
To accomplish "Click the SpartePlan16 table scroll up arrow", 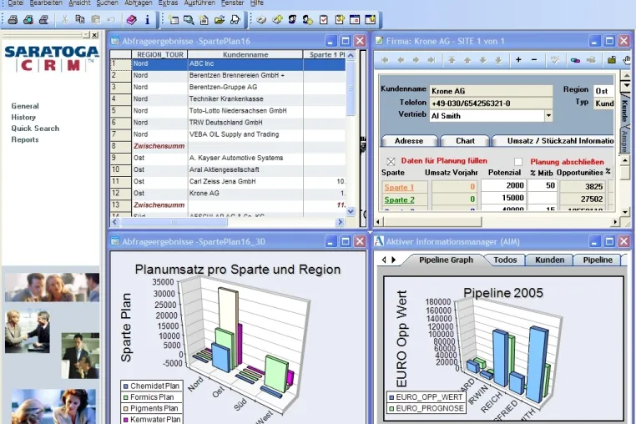I will click(351, 55).
